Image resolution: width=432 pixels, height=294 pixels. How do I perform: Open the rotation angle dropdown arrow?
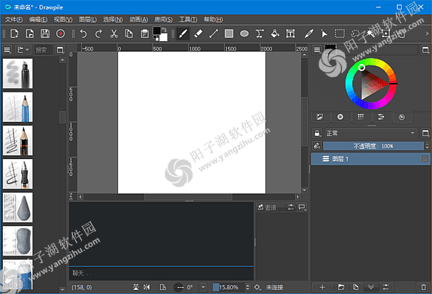(203, 287)
